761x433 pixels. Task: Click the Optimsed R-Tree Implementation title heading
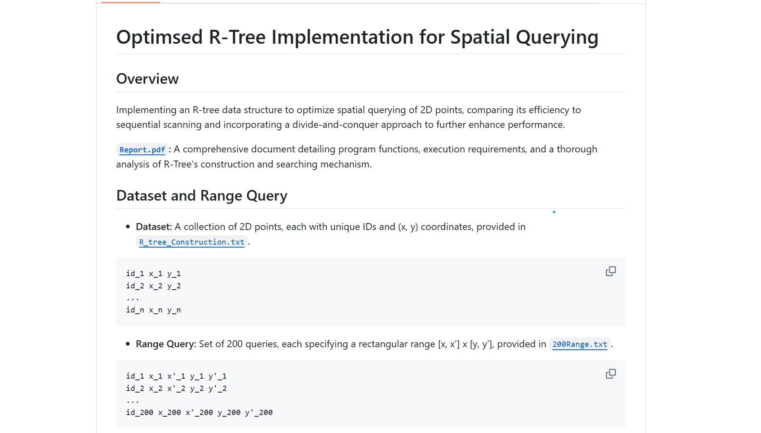(x=357, y=37)
